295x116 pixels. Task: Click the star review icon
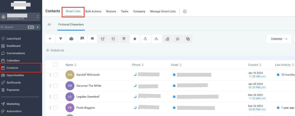click(x=135, y=39)
